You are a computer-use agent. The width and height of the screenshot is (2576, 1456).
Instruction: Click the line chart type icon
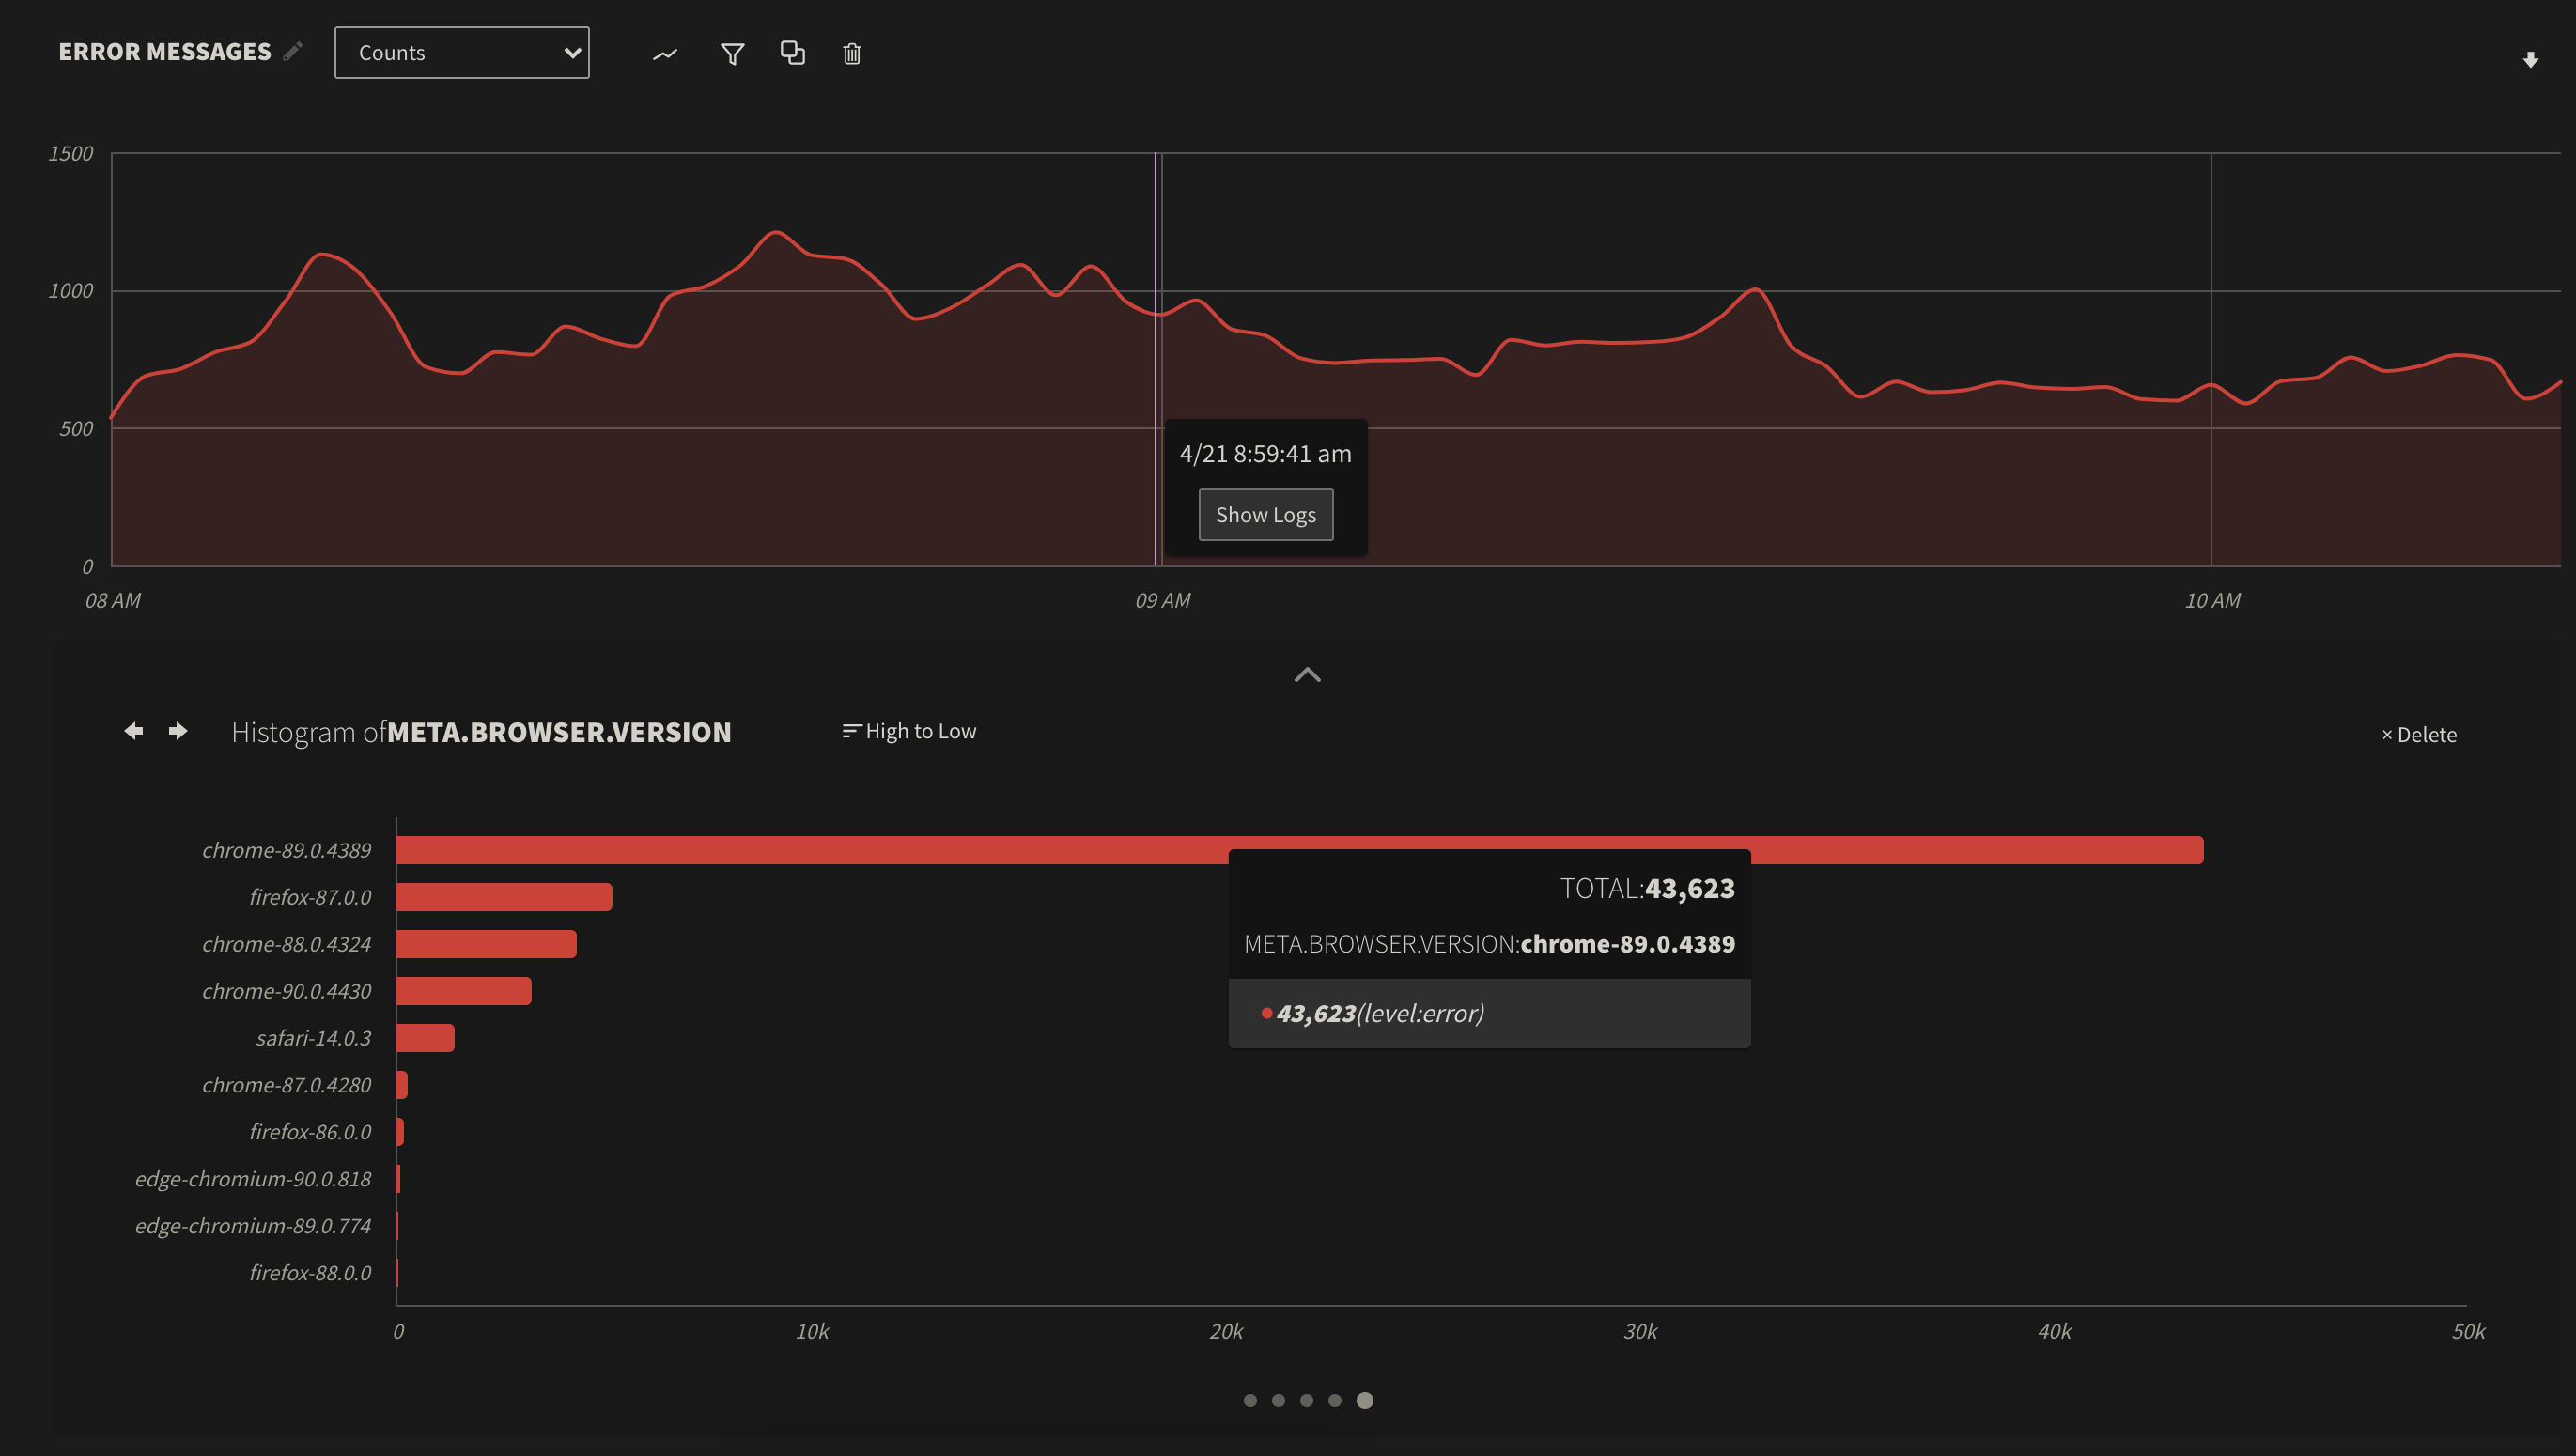[x=665, y=54]
